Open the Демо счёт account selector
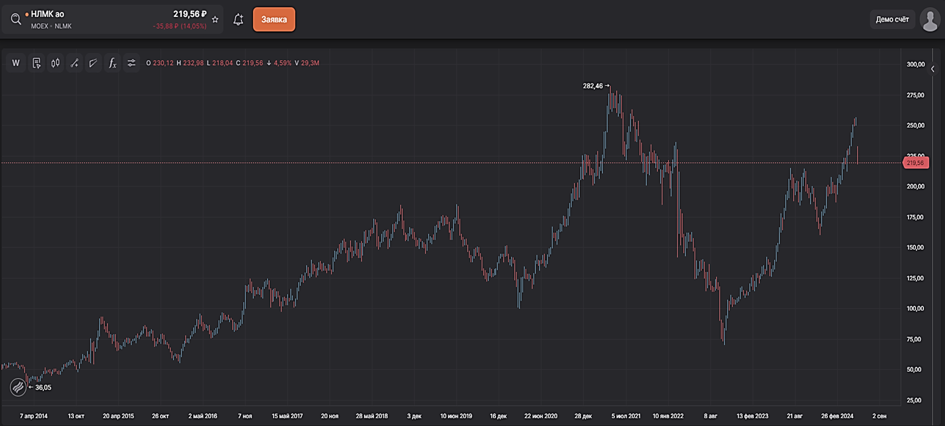Screen dimensions: 945x426 [x=892, y=20]
